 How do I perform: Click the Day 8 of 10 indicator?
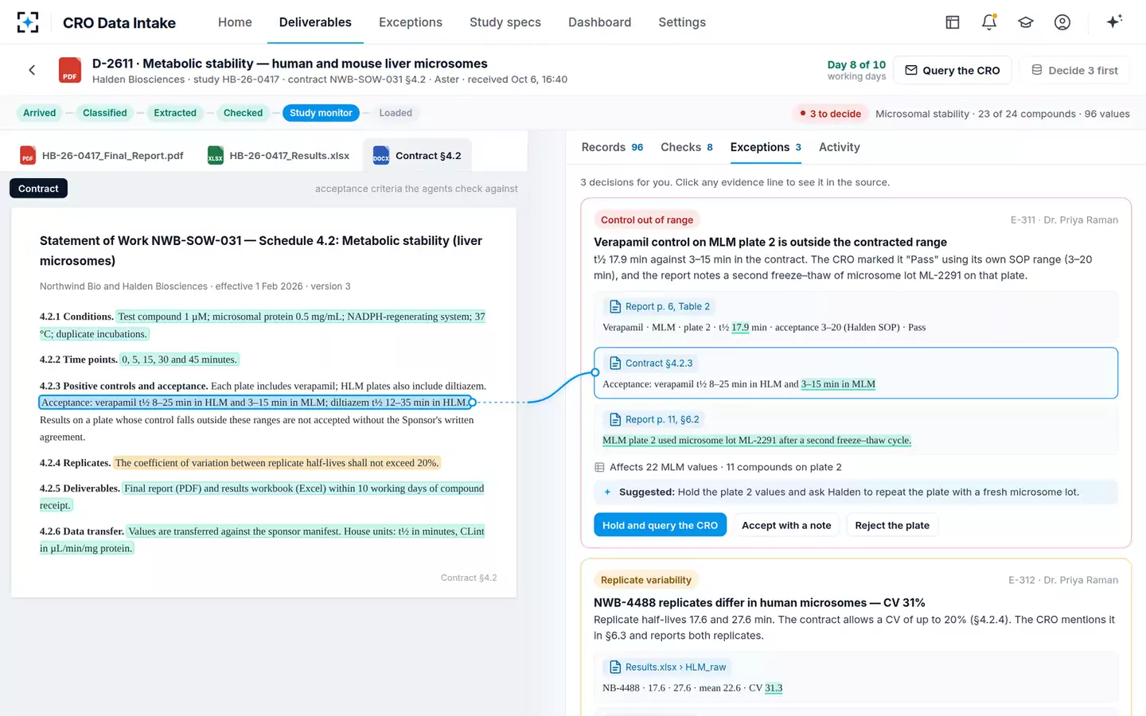(856, 70)
